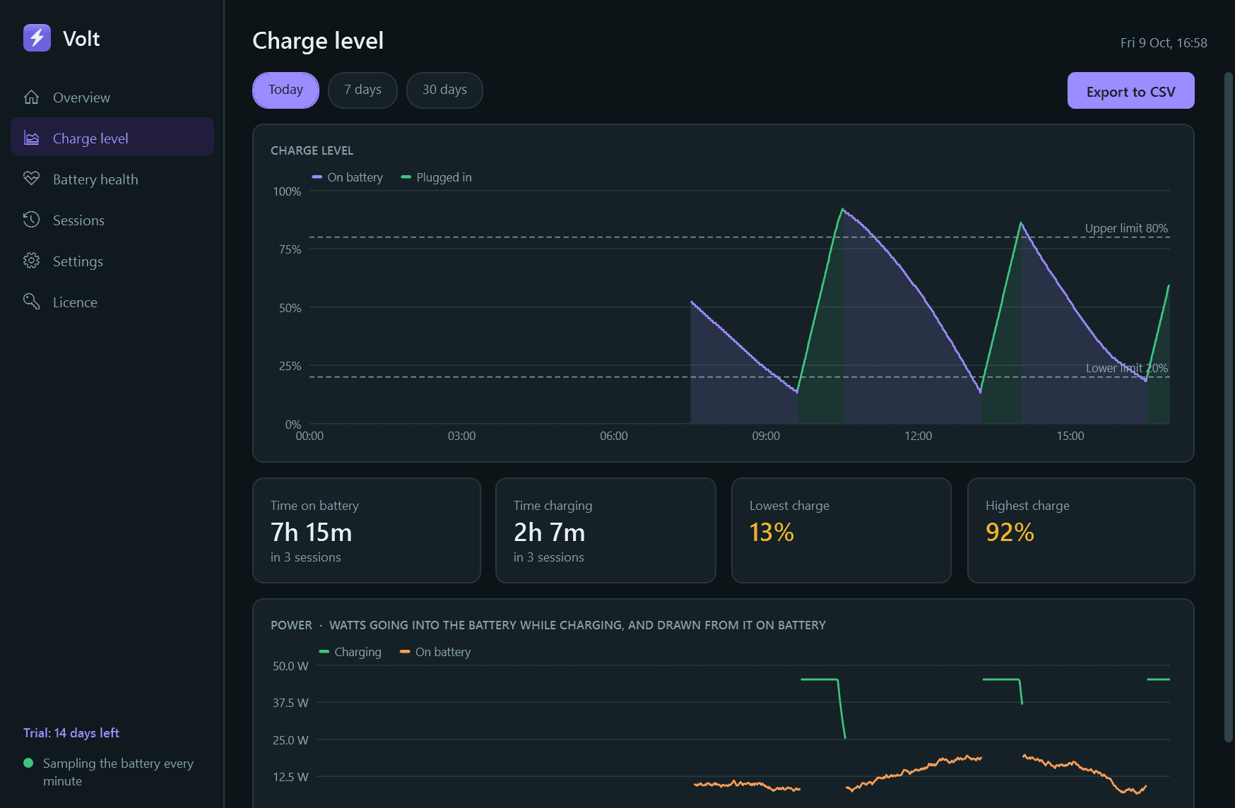
Task: Click the Trial: 14 days left link
Action: (71, 733)
